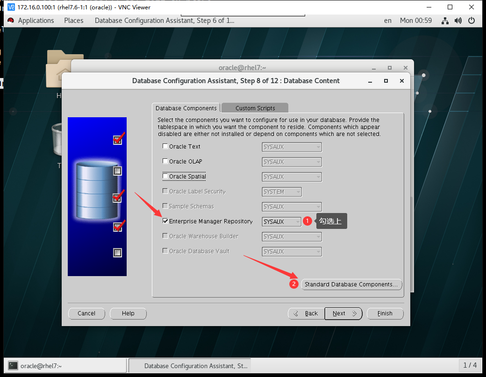
Task: Open the network status icon
Action: 445,21
